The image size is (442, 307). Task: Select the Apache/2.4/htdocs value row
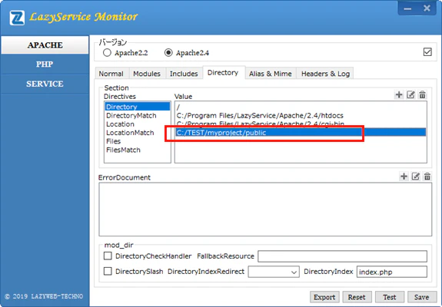coord(301,115)
